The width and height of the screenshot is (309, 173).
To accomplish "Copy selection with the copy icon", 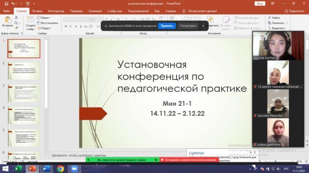I will click(16, 23).
